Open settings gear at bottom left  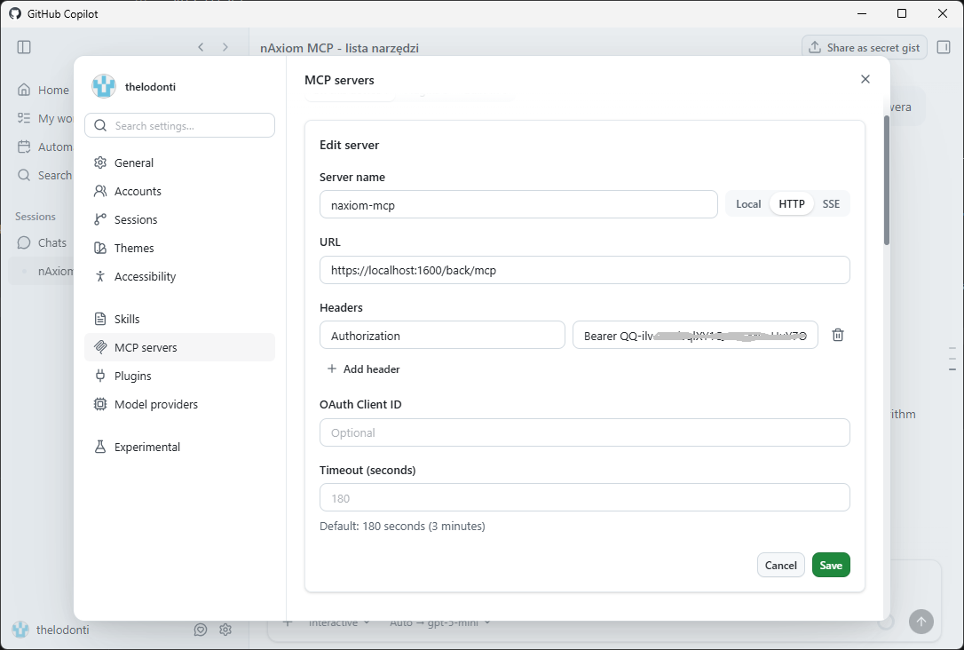(225, 630)
